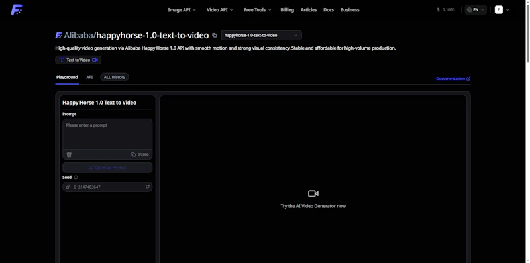Open Docs in the top navigation

[329, 10]
